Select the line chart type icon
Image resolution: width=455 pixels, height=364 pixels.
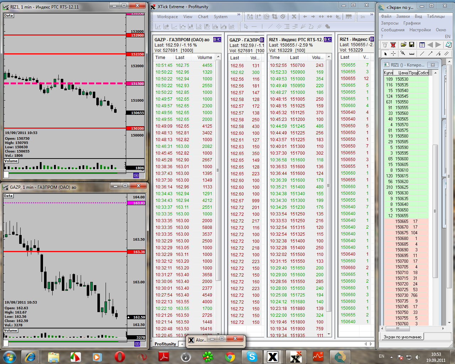coord(175,27)
